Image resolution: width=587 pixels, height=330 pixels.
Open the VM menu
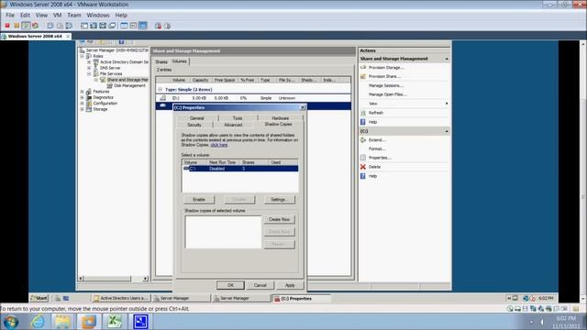coord(57,15)
